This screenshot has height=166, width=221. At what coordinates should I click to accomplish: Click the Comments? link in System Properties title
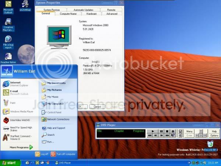107,3
